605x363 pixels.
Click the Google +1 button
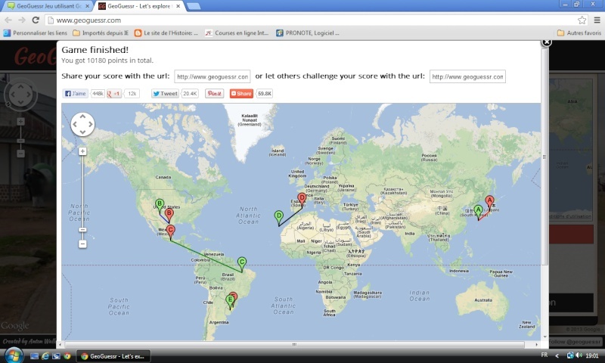tap(114, 93)
